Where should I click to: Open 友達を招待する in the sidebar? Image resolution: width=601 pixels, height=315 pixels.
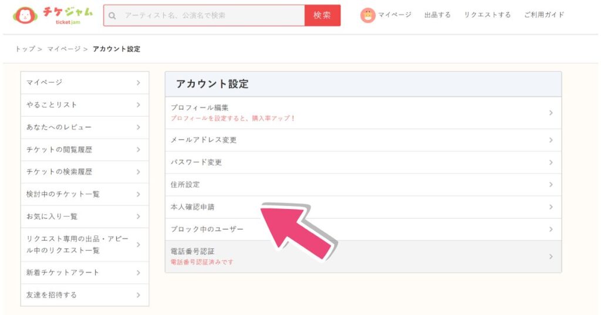pyautogui.click(x=85, y=295)
